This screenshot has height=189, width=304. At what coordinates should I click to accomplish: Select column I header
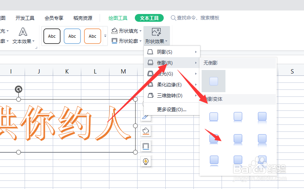pos(11,72)
